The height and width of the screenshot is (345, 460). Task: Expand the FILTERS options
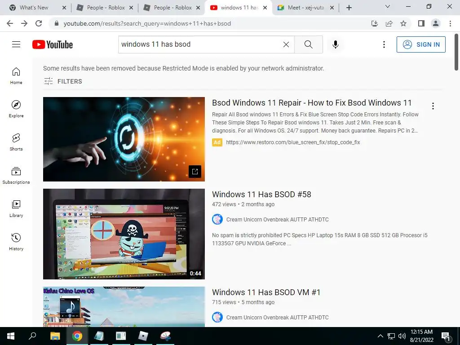[x=63, y=81]
